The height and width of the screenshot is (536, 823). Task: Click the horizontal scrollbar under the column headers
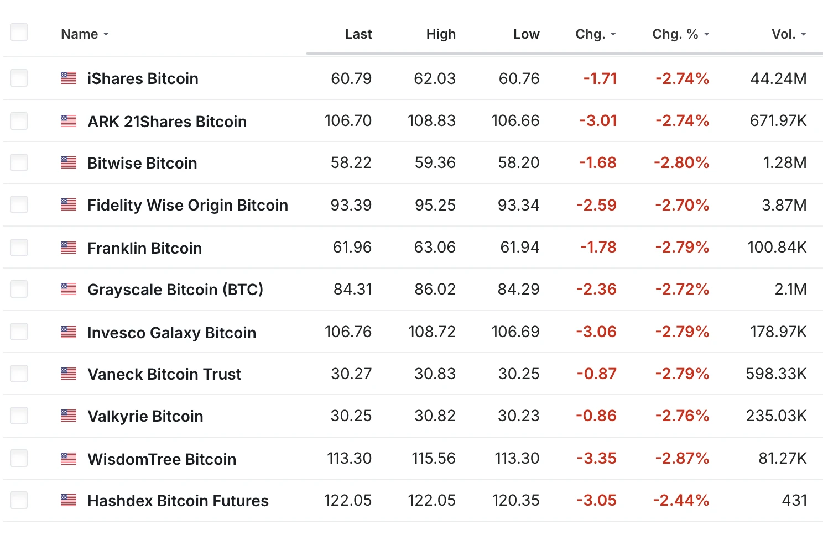point(564,54)
